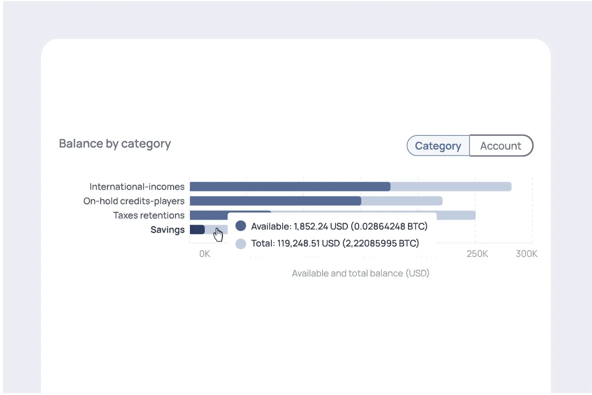Image resolution: width=592 pixels, height=395 pixels.
Task: Click the International-incomes dark available bar
Action: (290, 187)
